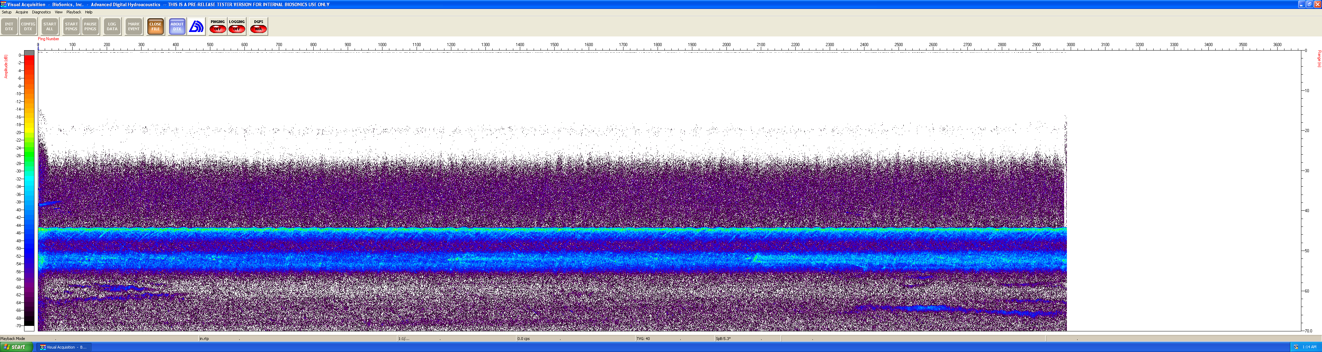Click ping 1000 on the top ruler
Screen dimensions: 1322x352
pos(382,45)
